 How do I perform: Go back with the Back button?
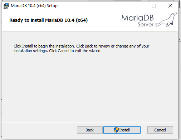click(x=90, y=130)
